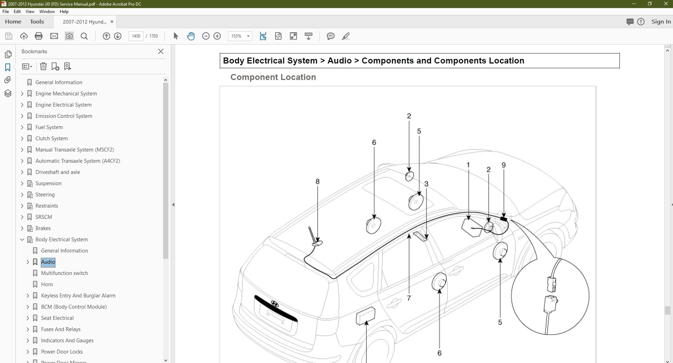Click the Fit Width scrolling icon

pos(263,36)
